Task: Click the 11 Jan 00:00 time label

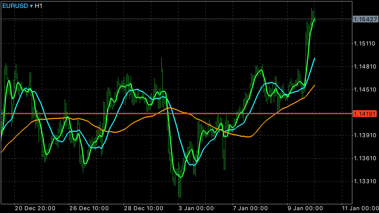Action: (x=361, y=208)
